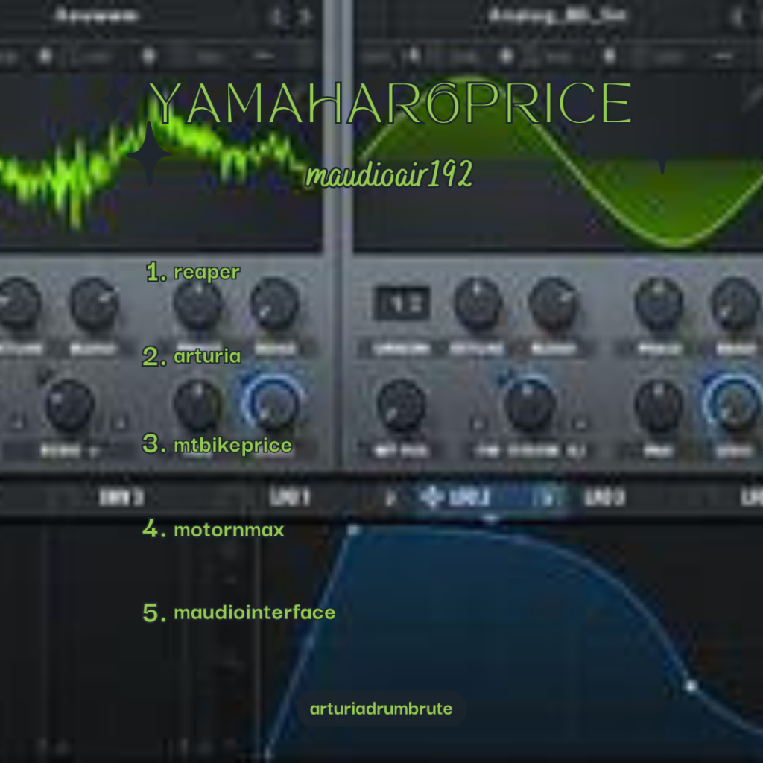Click the noisy green waveform display
This screenshot has width=763, height=763.
tap(161, 163)
